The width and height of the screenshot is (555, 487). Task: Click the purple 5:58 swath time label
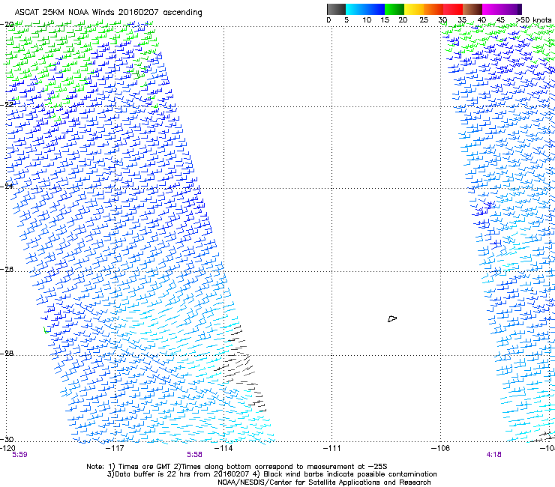(195, 455)
